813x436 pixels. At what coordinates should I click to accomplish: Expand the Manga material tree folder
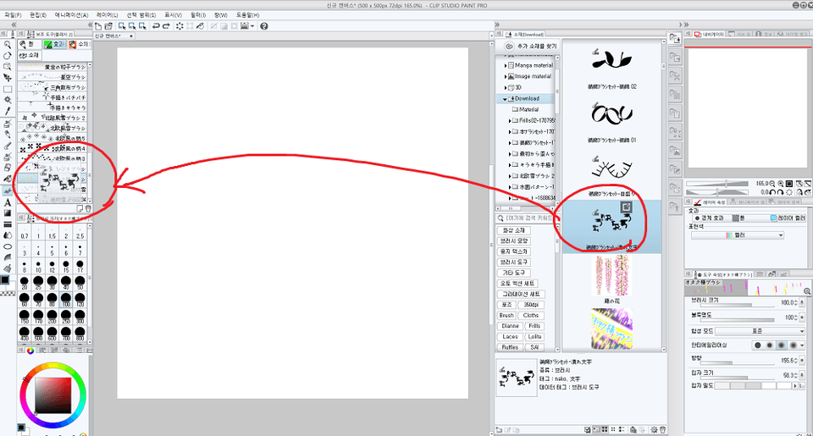coord(506,66)
